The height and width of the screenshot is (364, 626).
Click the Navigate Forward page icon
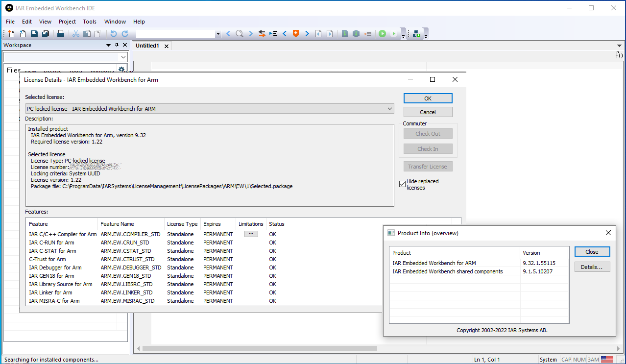click(x=330, y=34)
